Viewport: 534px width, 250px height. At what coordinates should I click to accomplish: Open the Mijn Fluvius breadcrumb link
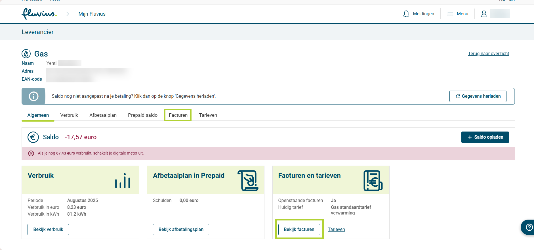[92, 14]
